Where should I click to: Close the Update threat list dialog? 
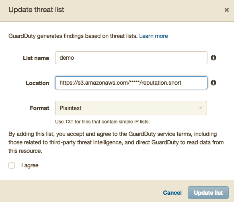226,10
